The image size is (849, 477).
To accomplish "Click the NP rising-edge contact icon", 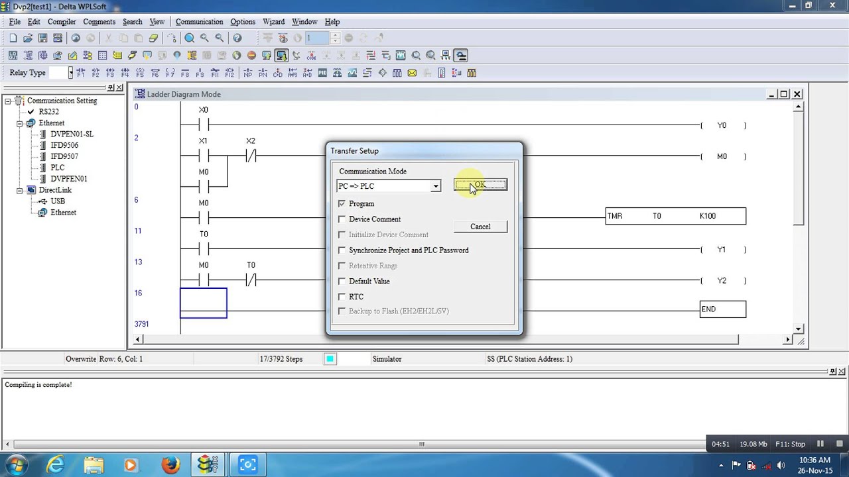I will [x=247, y=73].
